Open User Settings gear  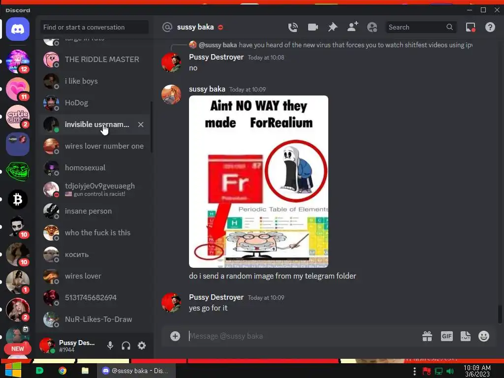click(142, 346)
